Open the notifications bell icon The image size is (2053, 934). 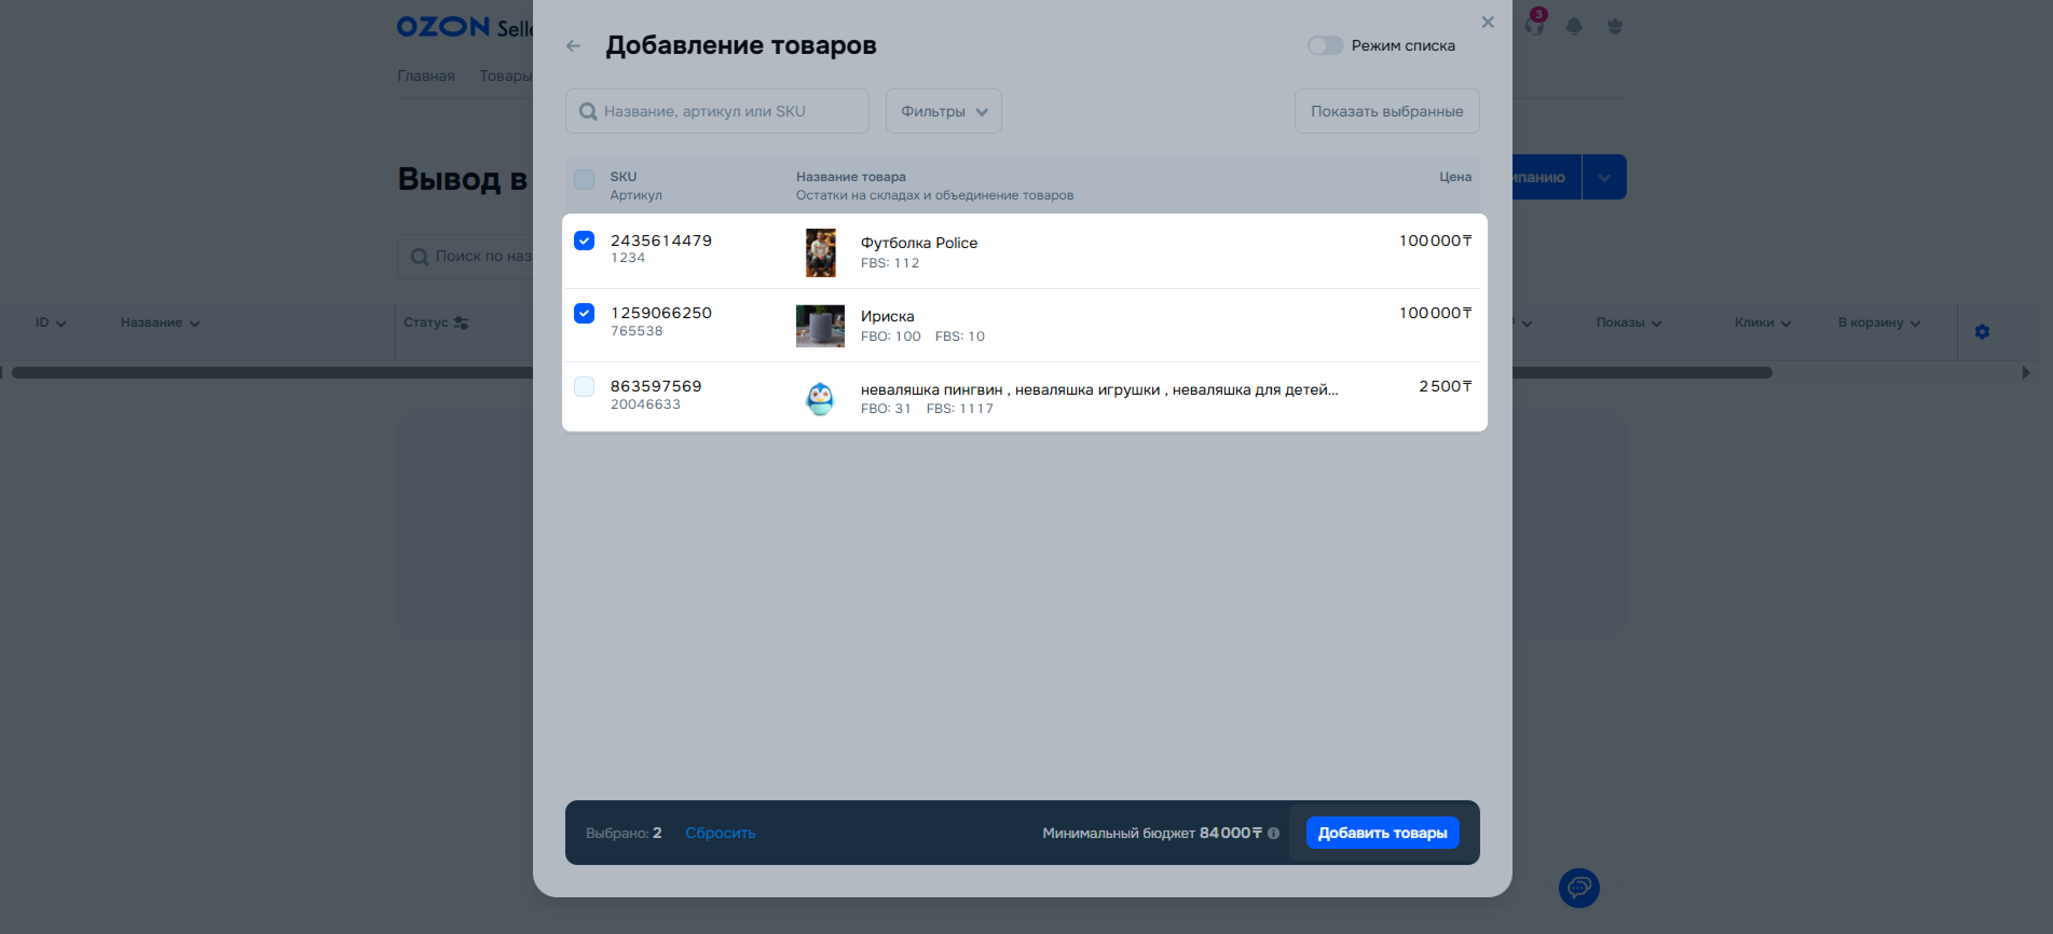point(1573,25)
